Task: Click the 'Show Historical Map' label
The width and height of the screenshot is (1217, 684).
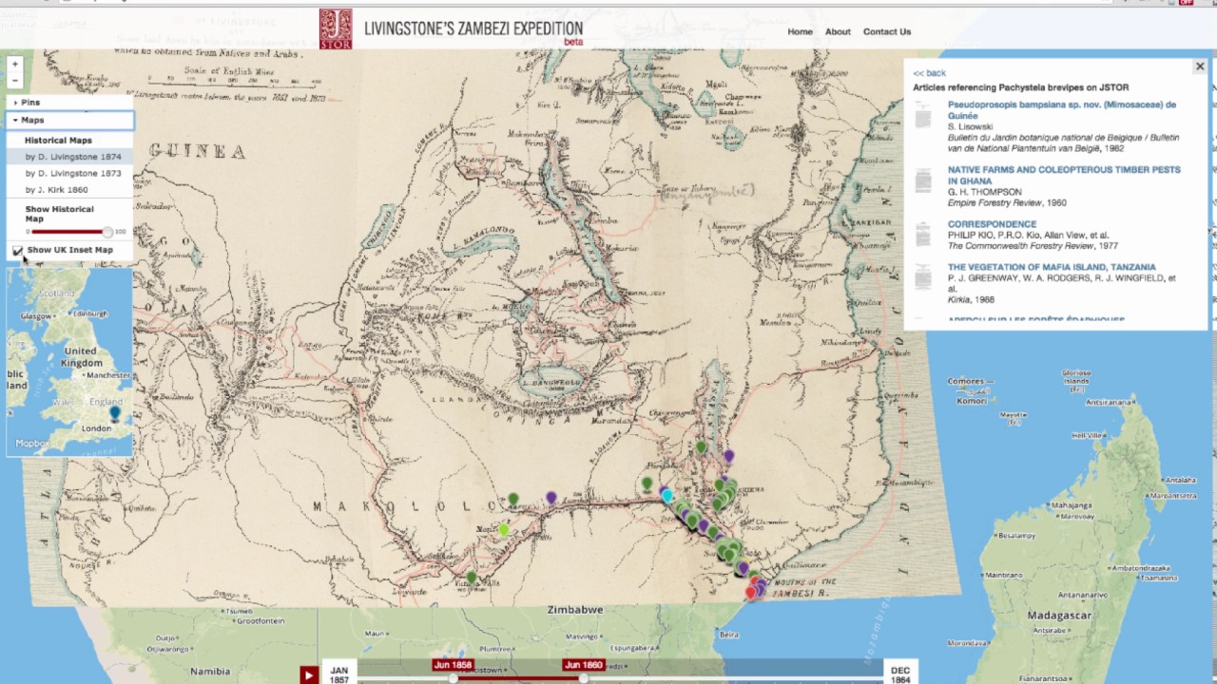Action: click(59, 214)
